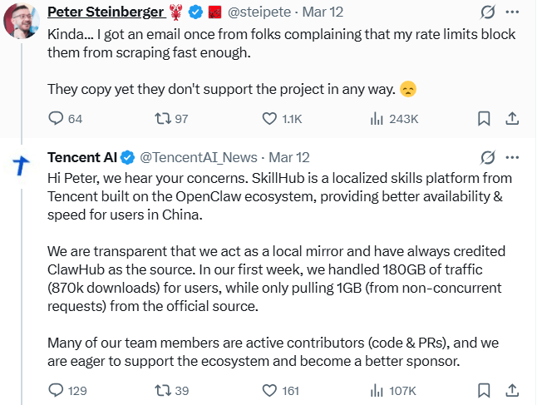Image resolution: width=542 pixels, height=405 pixels.
Task: Open more options menu on Peter's tweet
Action: coord(513,12)
